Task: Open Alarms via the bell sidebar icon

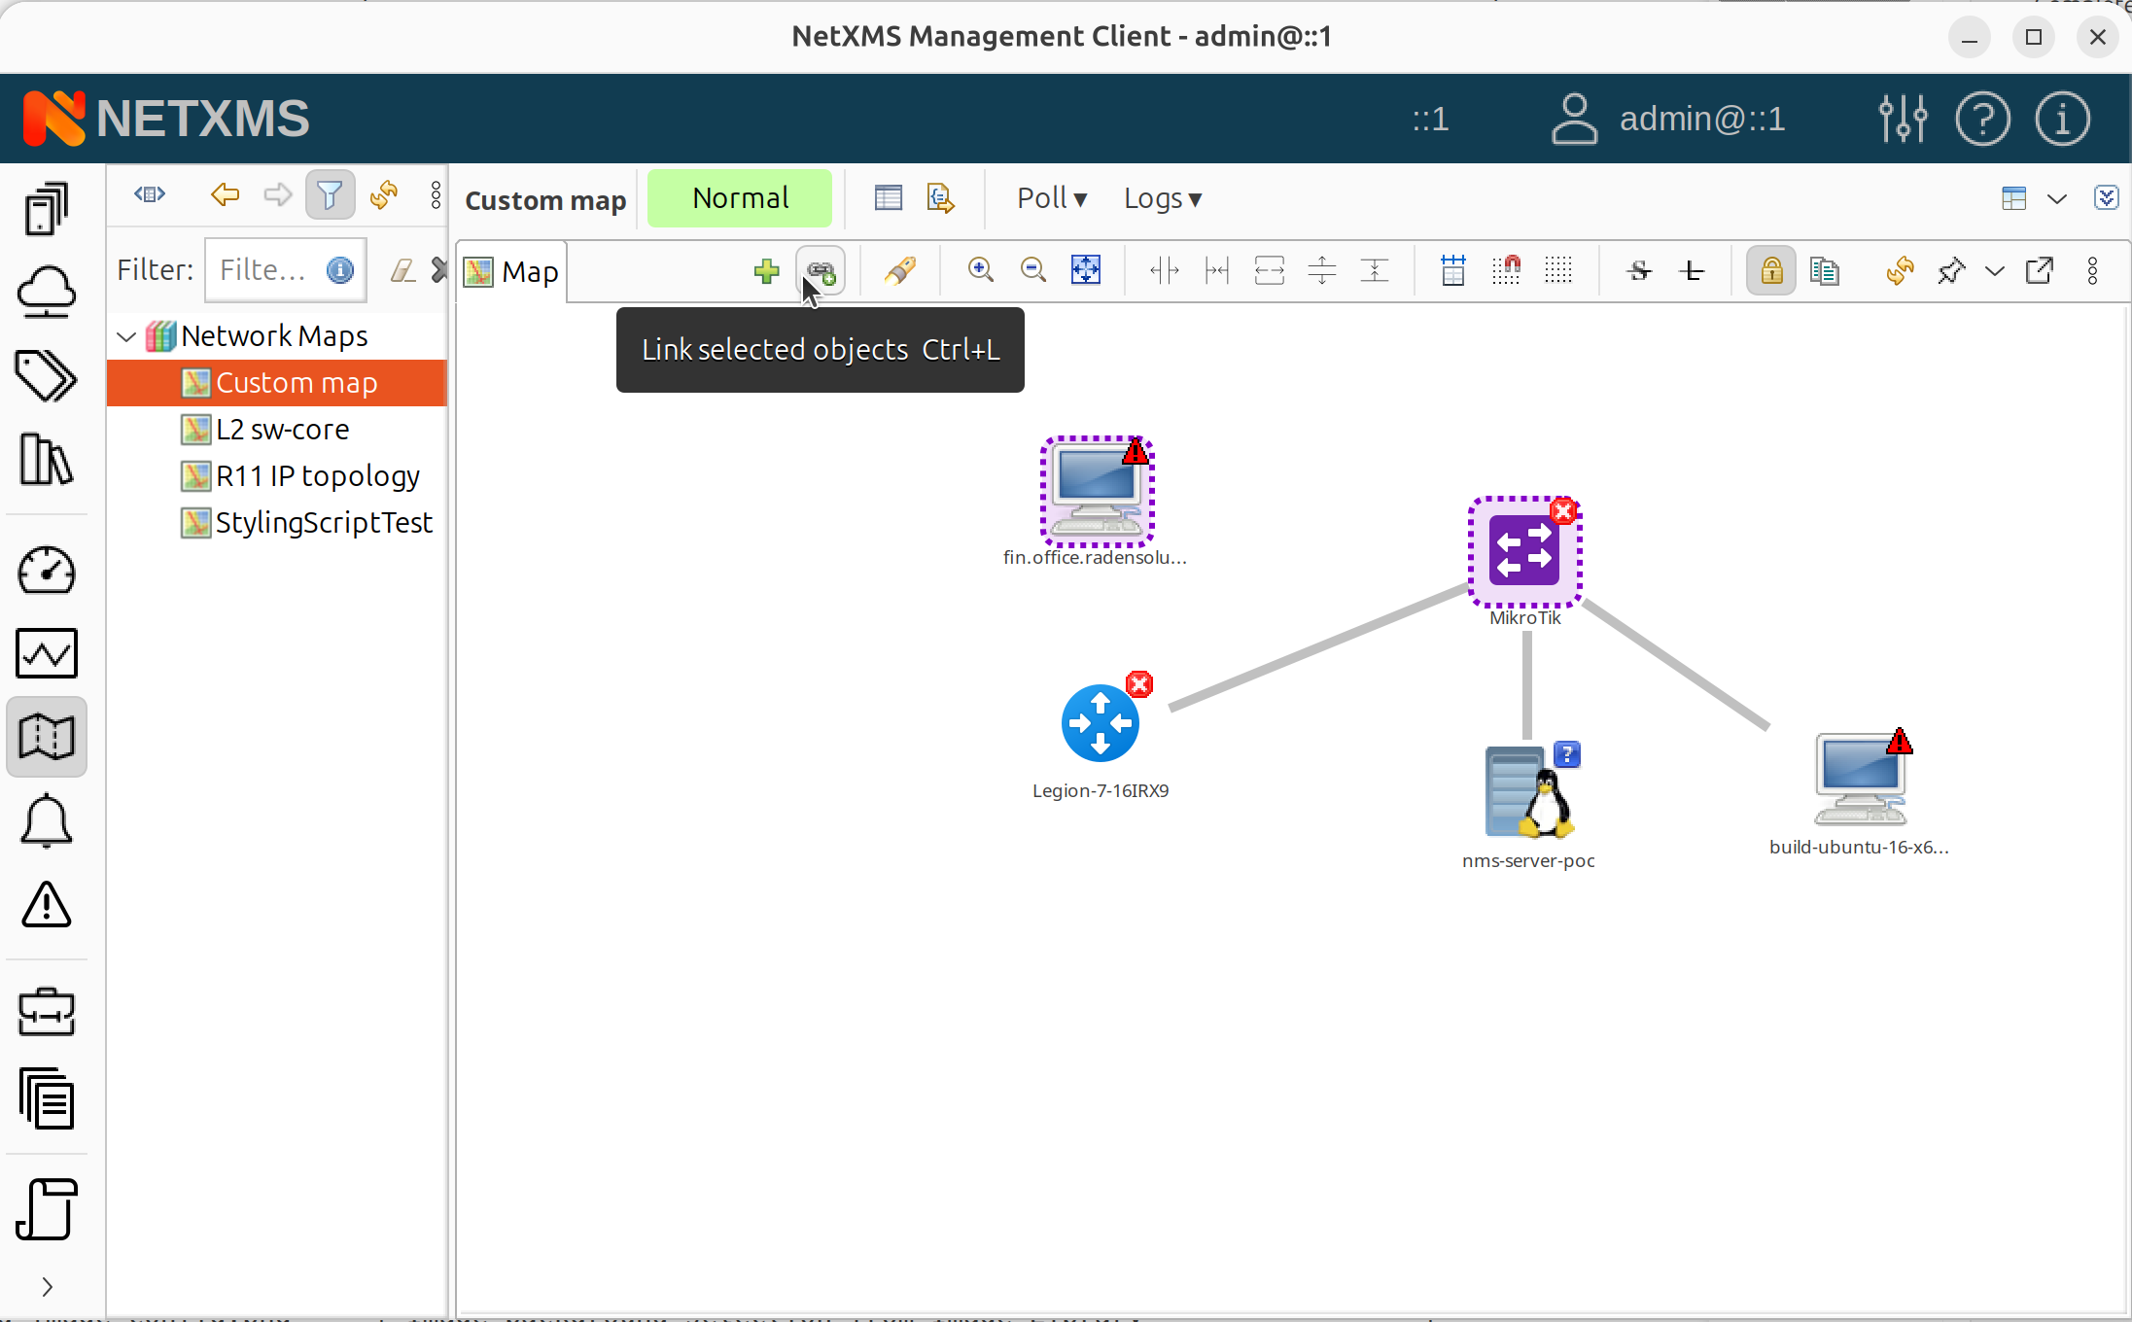Action: [x=46, y=821]
